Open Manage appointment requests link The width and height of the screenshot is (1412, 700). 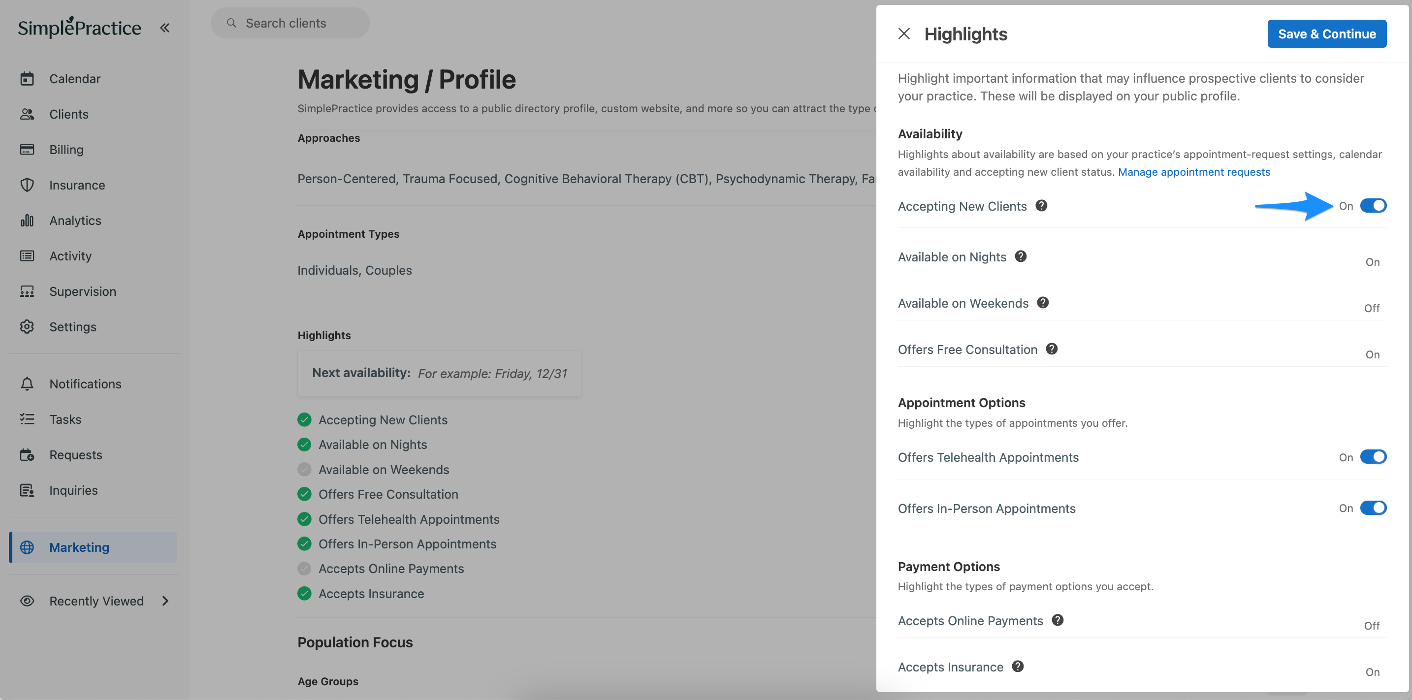pos(1194,172)
